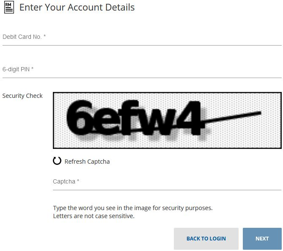This screenshot has height=251, width=283.
Task: Click 'Letters are not case sensitive' note
Action: pyautogui.click(x=93, y=216)
